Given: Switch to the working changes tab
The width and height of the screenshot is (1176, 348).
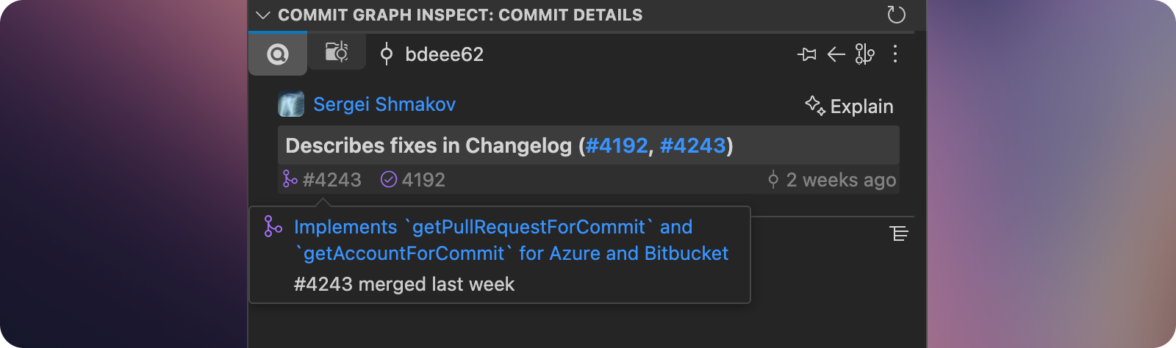Looking at the screenshot, I should 337,52.
